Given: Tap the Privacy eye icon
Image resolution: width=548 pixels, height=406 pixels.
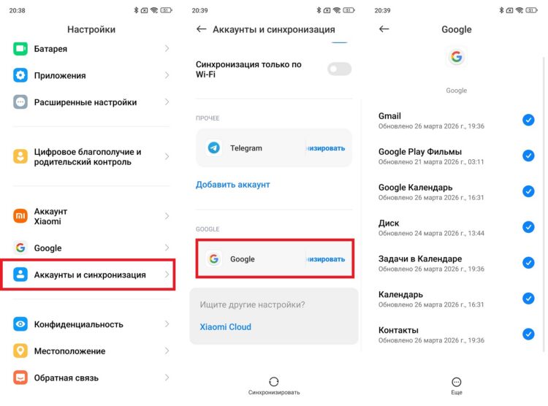Looking at the screenshot, I should pos(20,324).
